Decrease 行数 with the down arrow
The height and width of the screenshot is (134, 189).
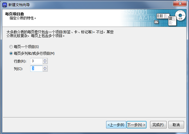[x=45, y=62]
